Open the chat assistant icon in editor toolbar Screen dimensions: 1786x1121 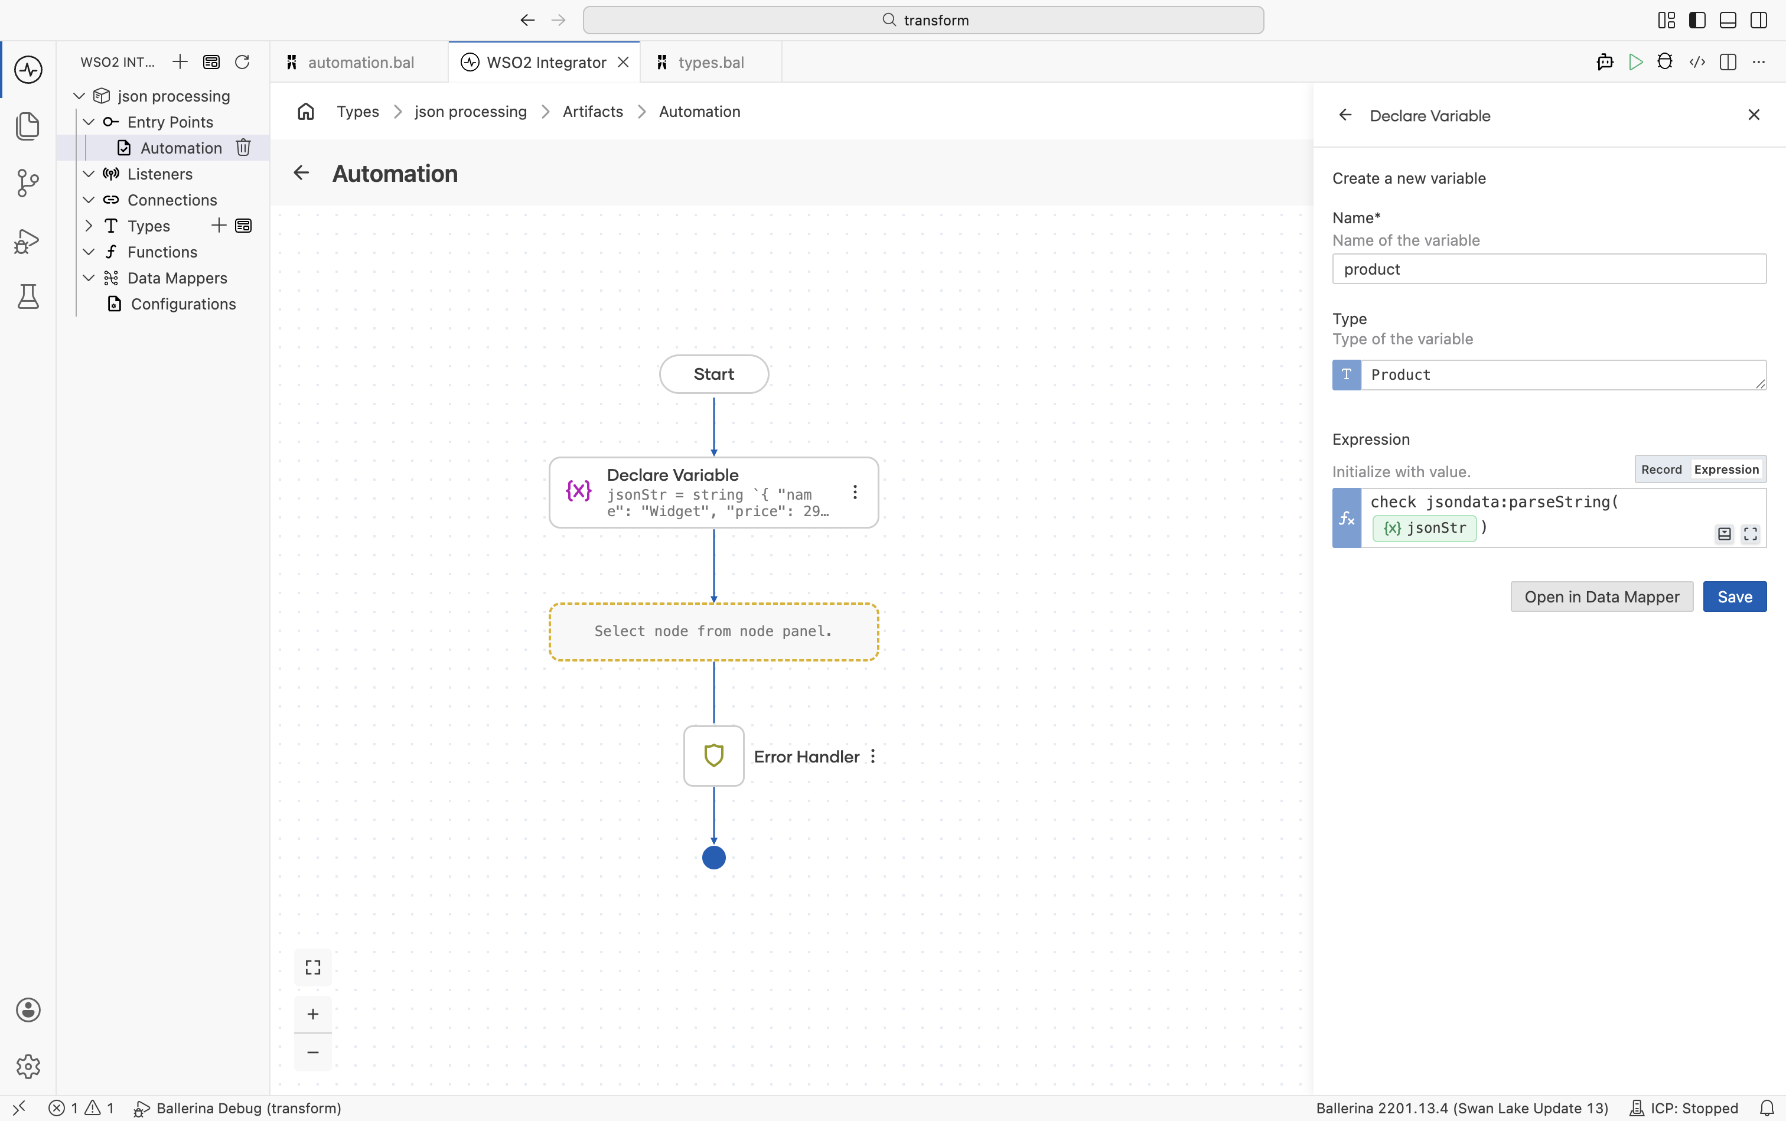[1605, 62]
